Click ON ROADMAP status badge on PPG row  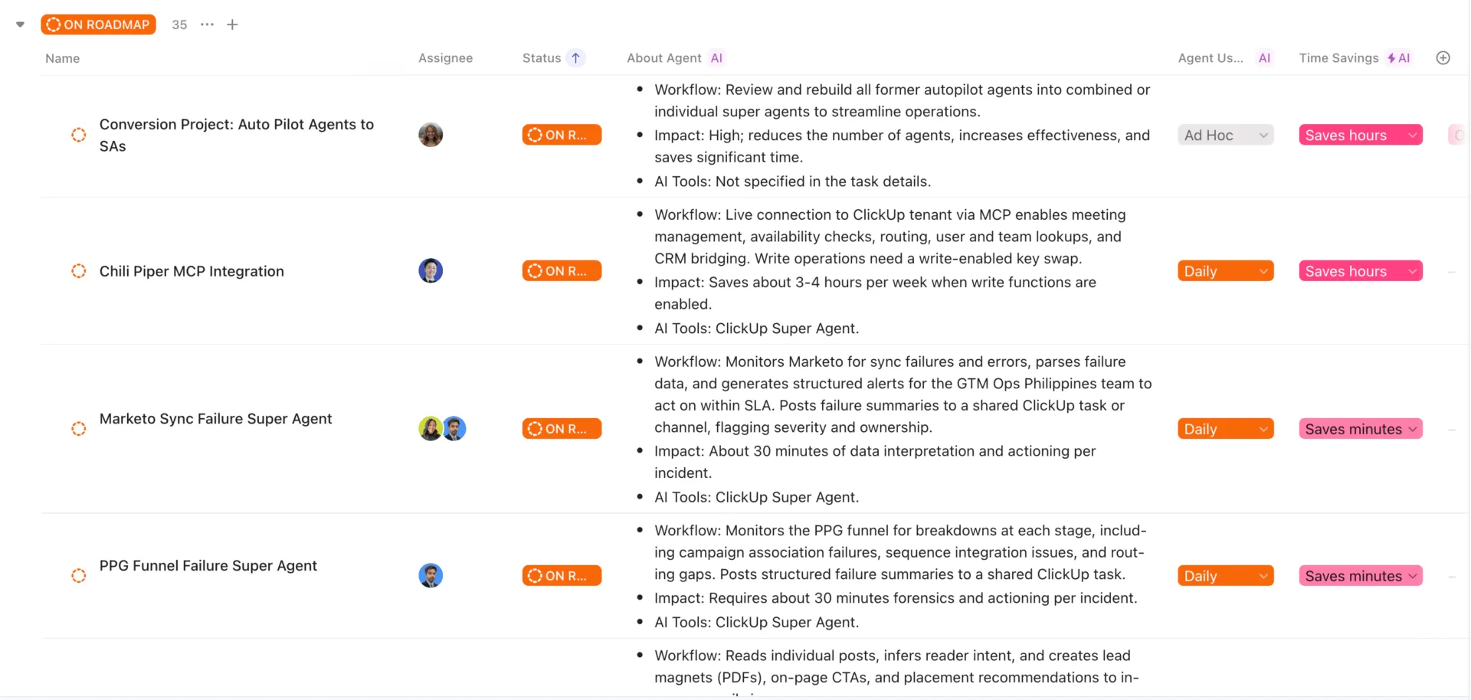click(x=562, y=576)
